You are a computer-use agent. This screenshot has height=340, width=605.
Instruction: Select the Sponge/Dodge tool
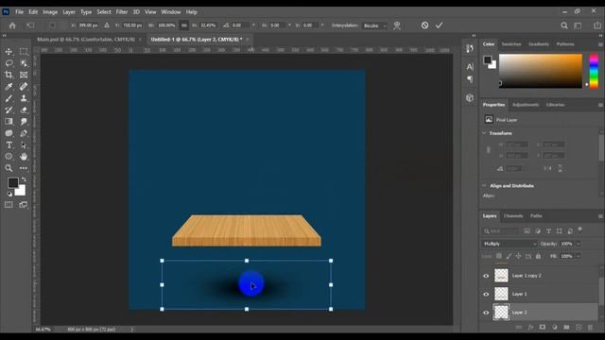tap(9, 133)
